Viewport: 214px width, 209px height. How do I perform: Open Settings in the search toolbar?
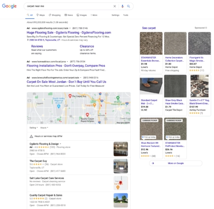(115, 15)
